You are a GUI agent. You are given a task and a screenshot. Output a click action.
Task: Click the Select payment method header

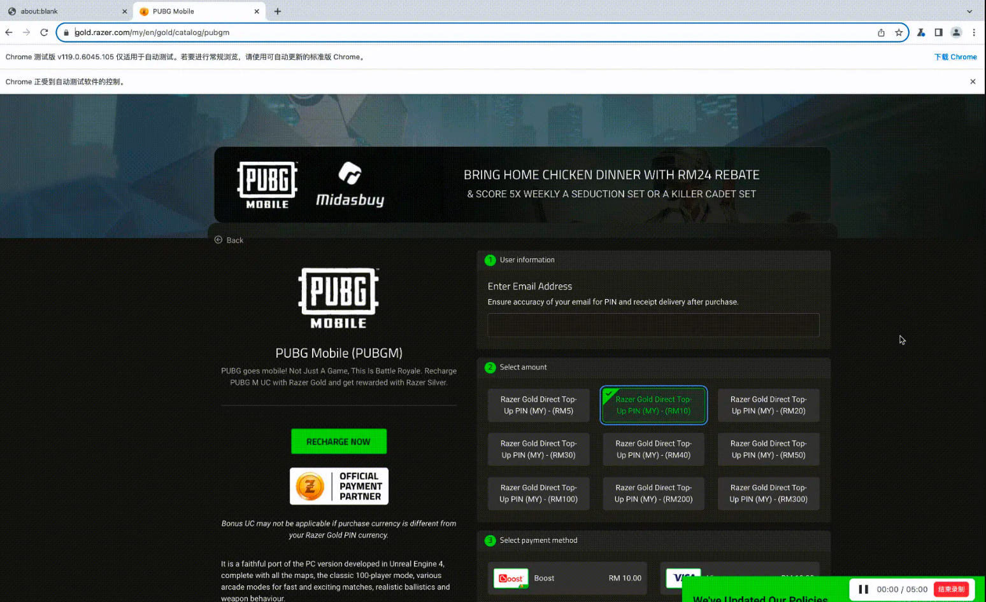[654, 540]
